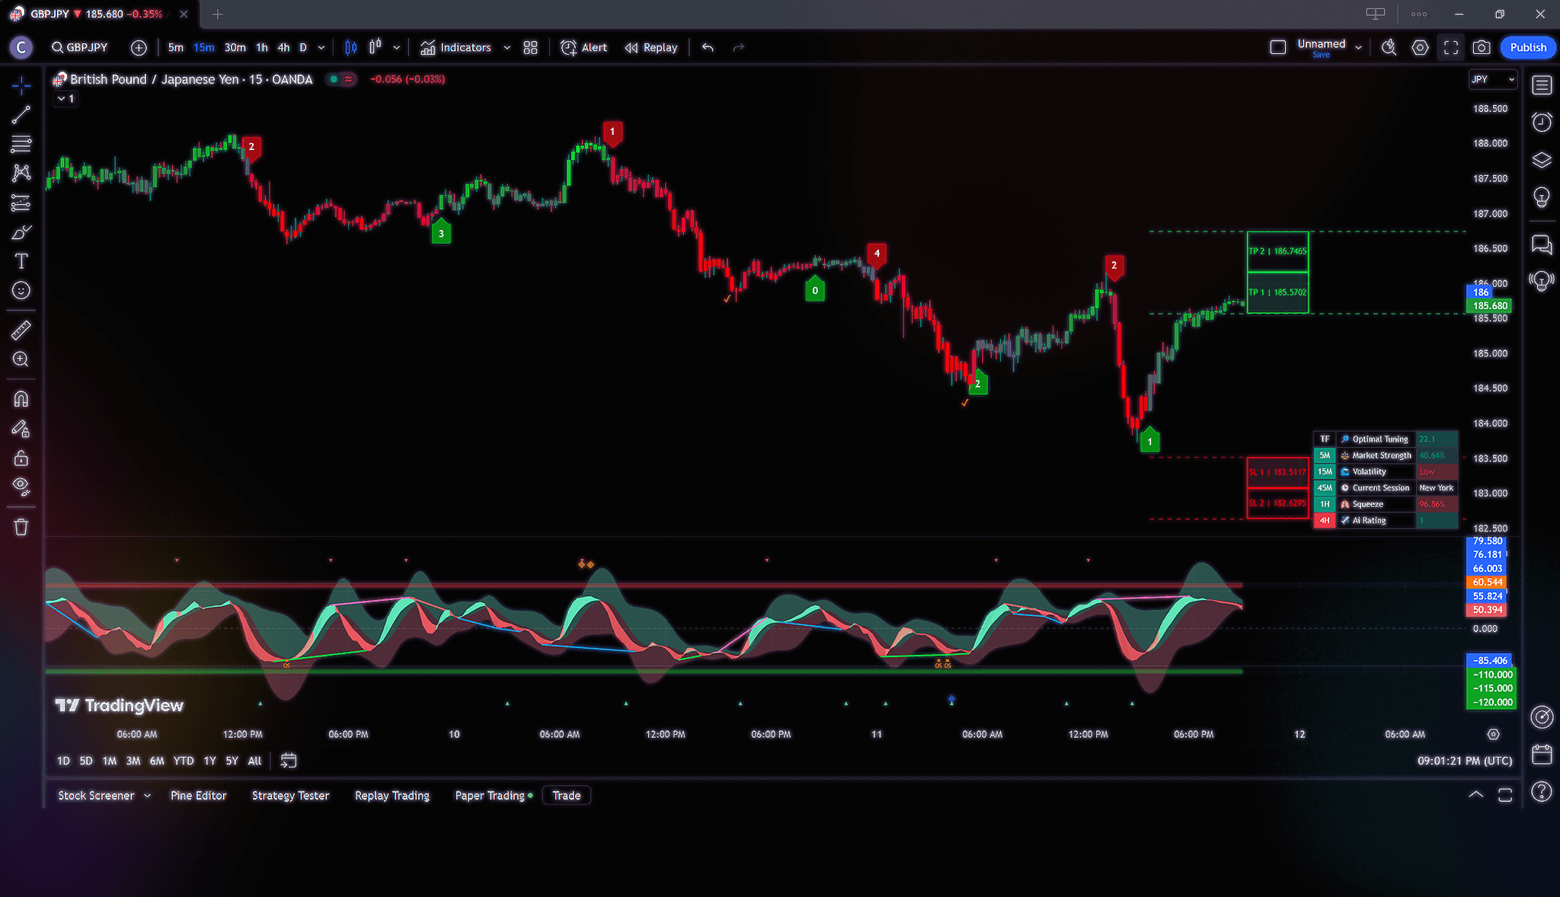Enter fullscreen mode
The height and width of the screenshot is (897, 1560).
[x=1451, y=47]
